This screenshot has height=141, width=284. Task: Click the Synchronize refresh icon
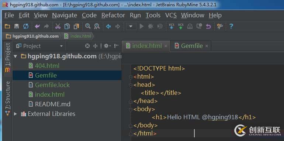click(26, 27)
